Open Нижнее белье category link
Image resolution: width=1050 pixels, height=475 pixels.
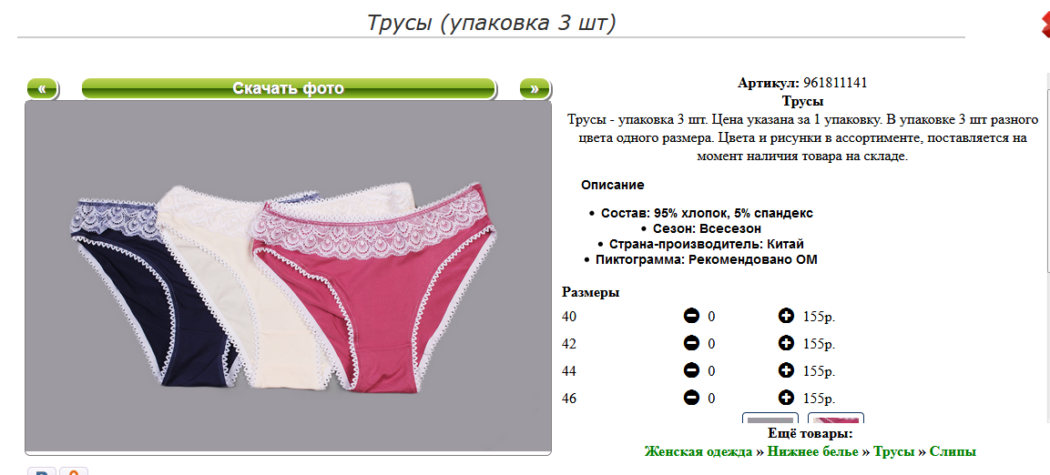coord(812,451)
